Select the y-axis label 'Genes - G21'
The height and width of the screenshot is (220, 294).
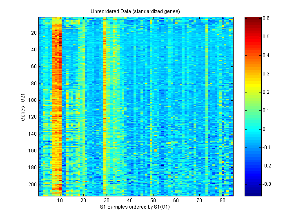tap(23, 107)
